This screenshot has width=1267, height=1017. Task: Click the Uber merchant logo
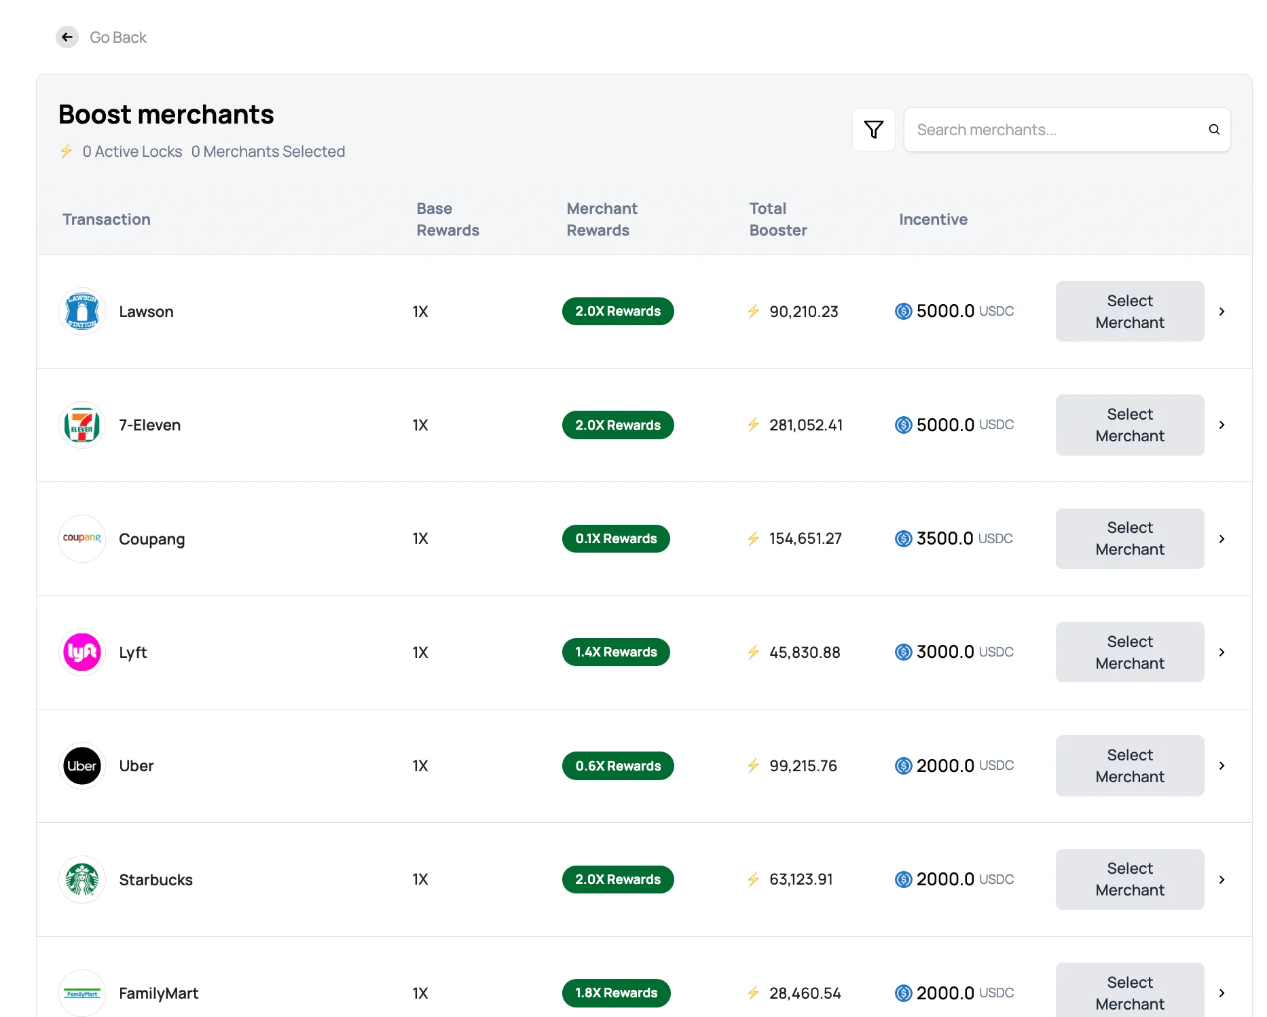[81, 765]
